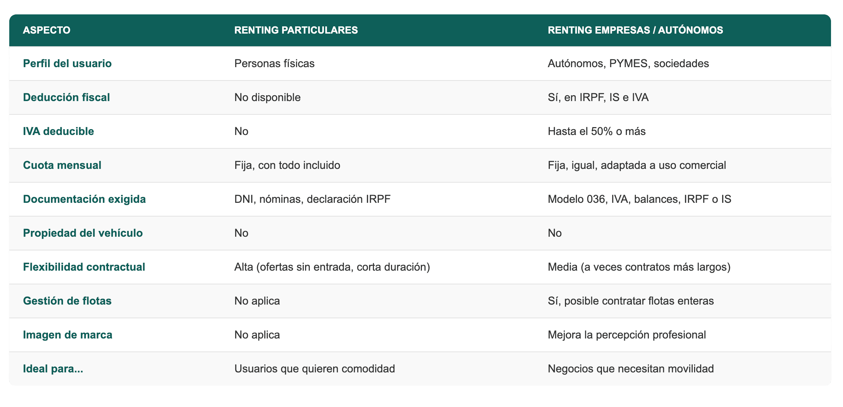Select the 'Modelo 036, IVA, balances' cell

pyautogui.click(x=639, y=199)
